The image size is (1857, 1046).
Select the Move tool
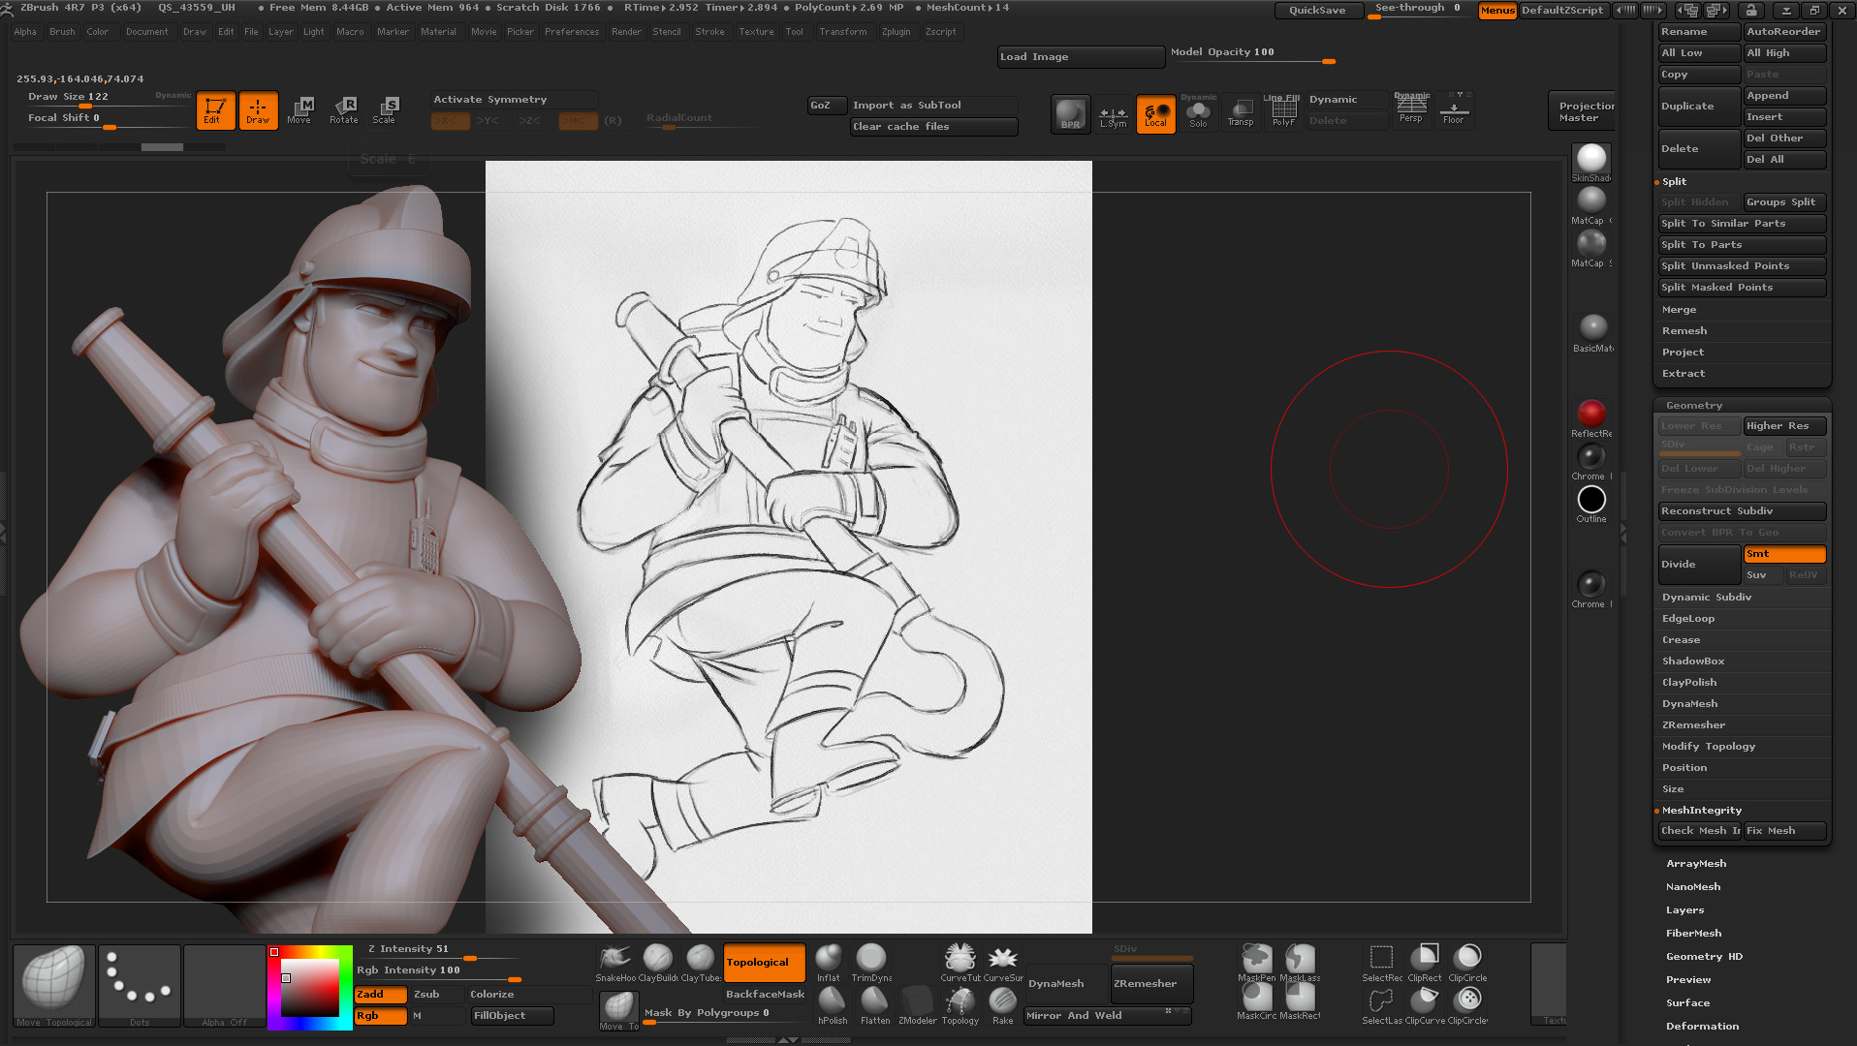pos(300,109)
